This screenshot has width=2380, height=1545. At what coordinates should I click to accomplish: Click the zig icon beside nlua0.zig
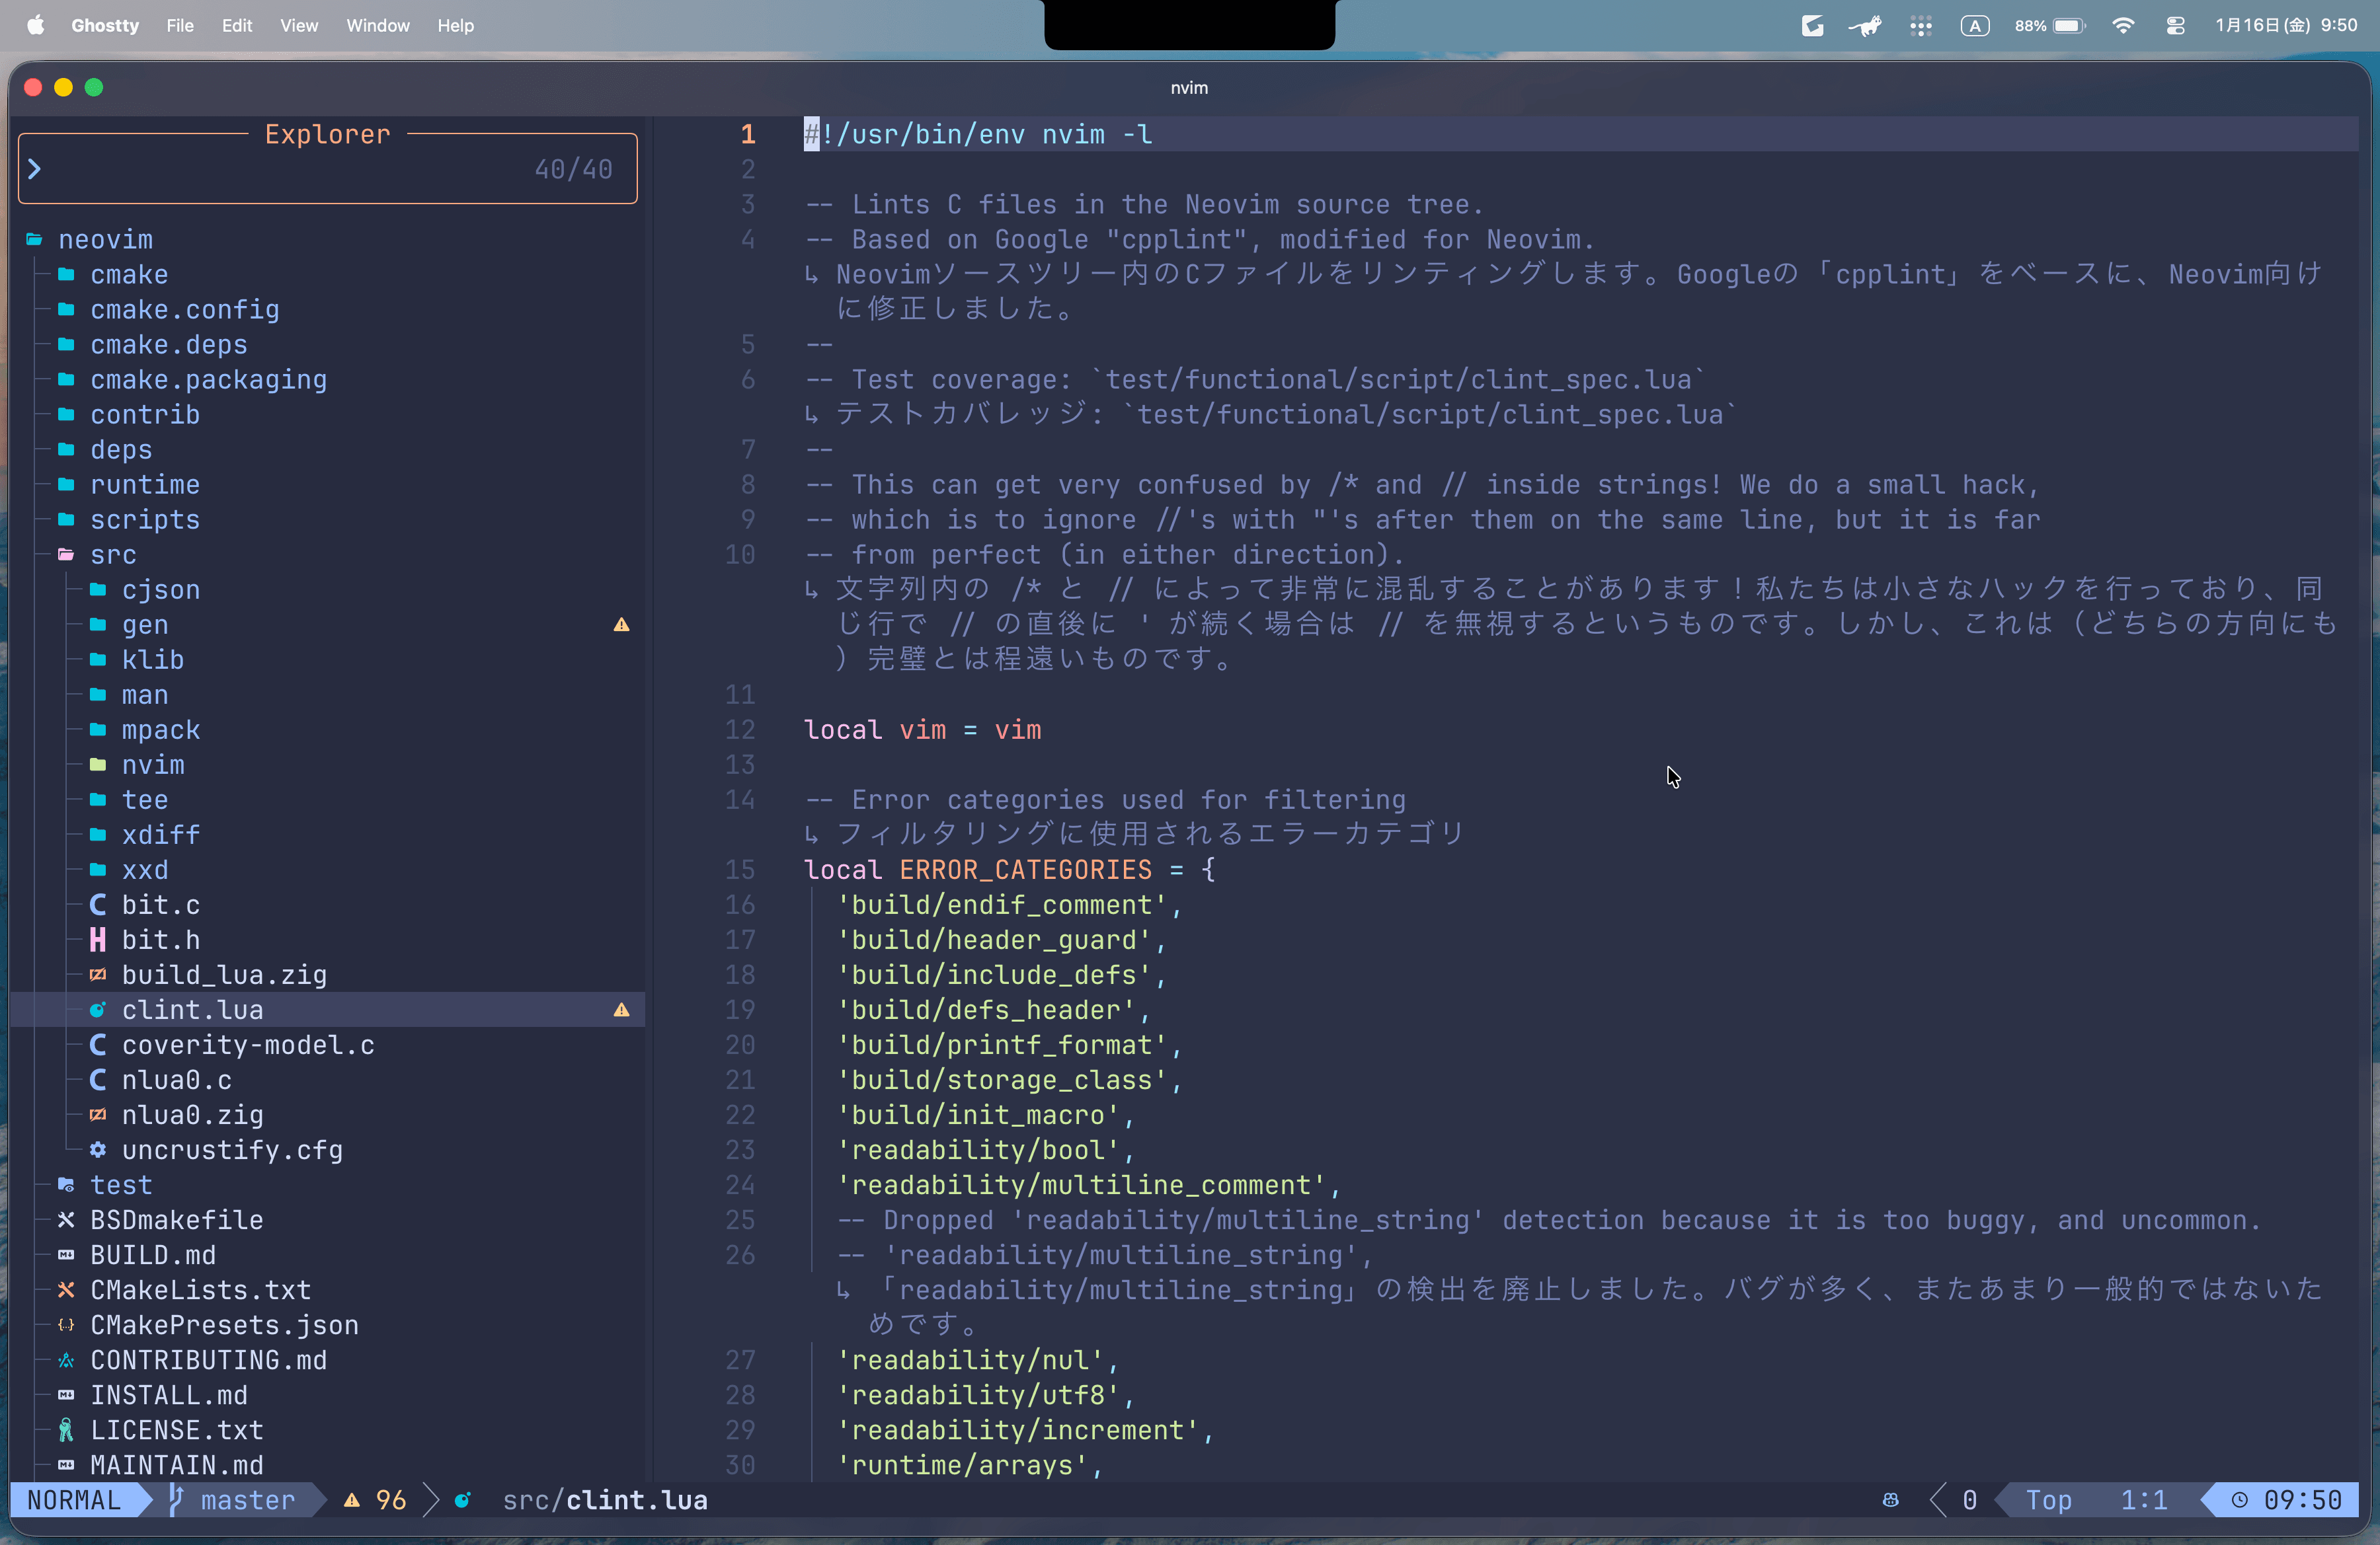pyautogui.click(x=98, y=1114)
